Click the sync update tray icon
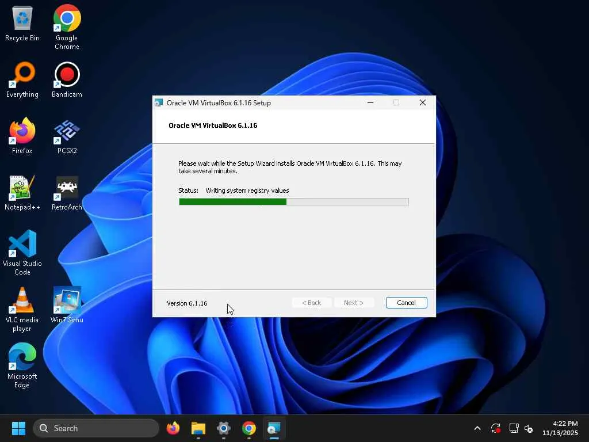The image size is (589, 442). (x=495, y=428)
